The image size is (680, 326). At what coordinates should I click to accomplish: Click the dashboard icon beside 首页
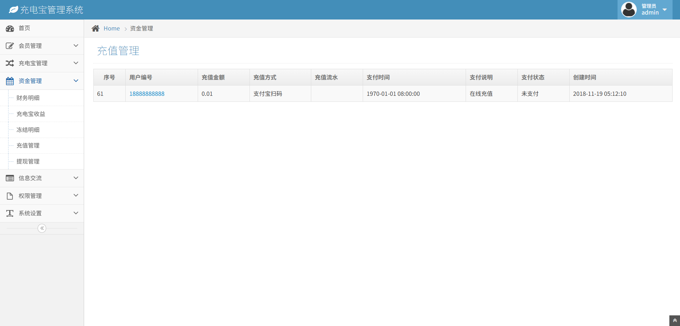(x=10, y=28)
